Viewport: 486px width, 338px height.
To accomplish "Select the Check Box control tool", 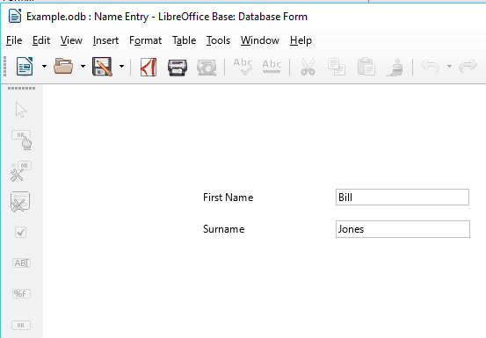I will pyautogui.click(x=21, y=232).
